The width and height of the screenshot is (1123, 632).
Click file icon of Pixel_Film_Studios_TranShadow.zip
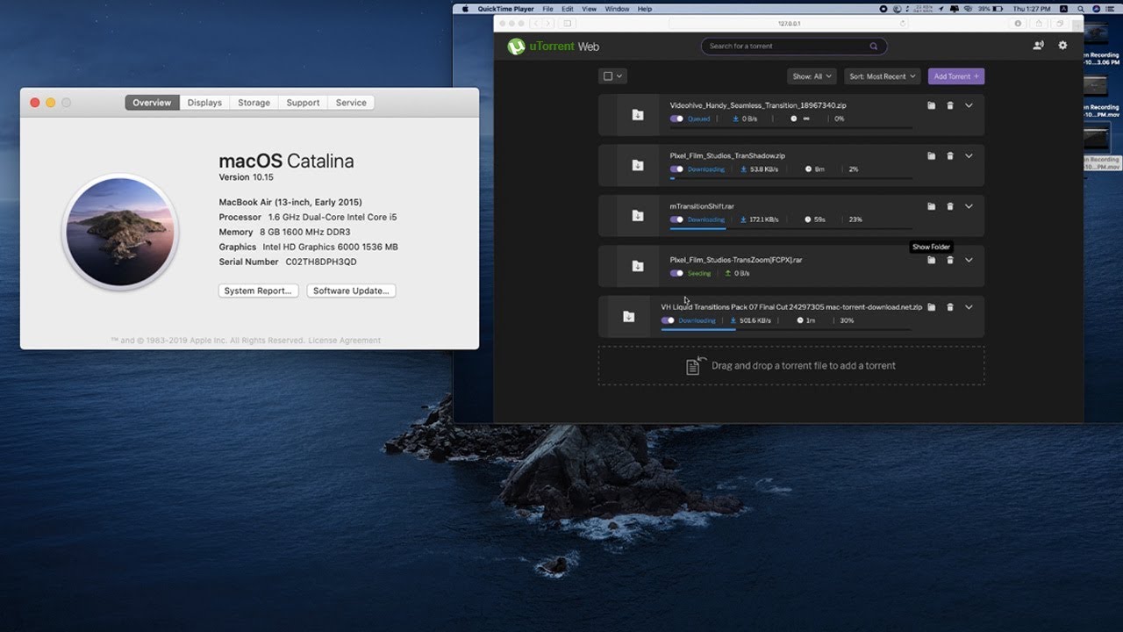coord(638,165)
